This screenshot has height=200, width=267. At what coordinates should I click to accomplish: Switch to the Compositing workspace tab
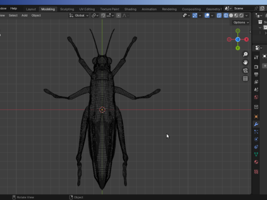click(191, 9)
